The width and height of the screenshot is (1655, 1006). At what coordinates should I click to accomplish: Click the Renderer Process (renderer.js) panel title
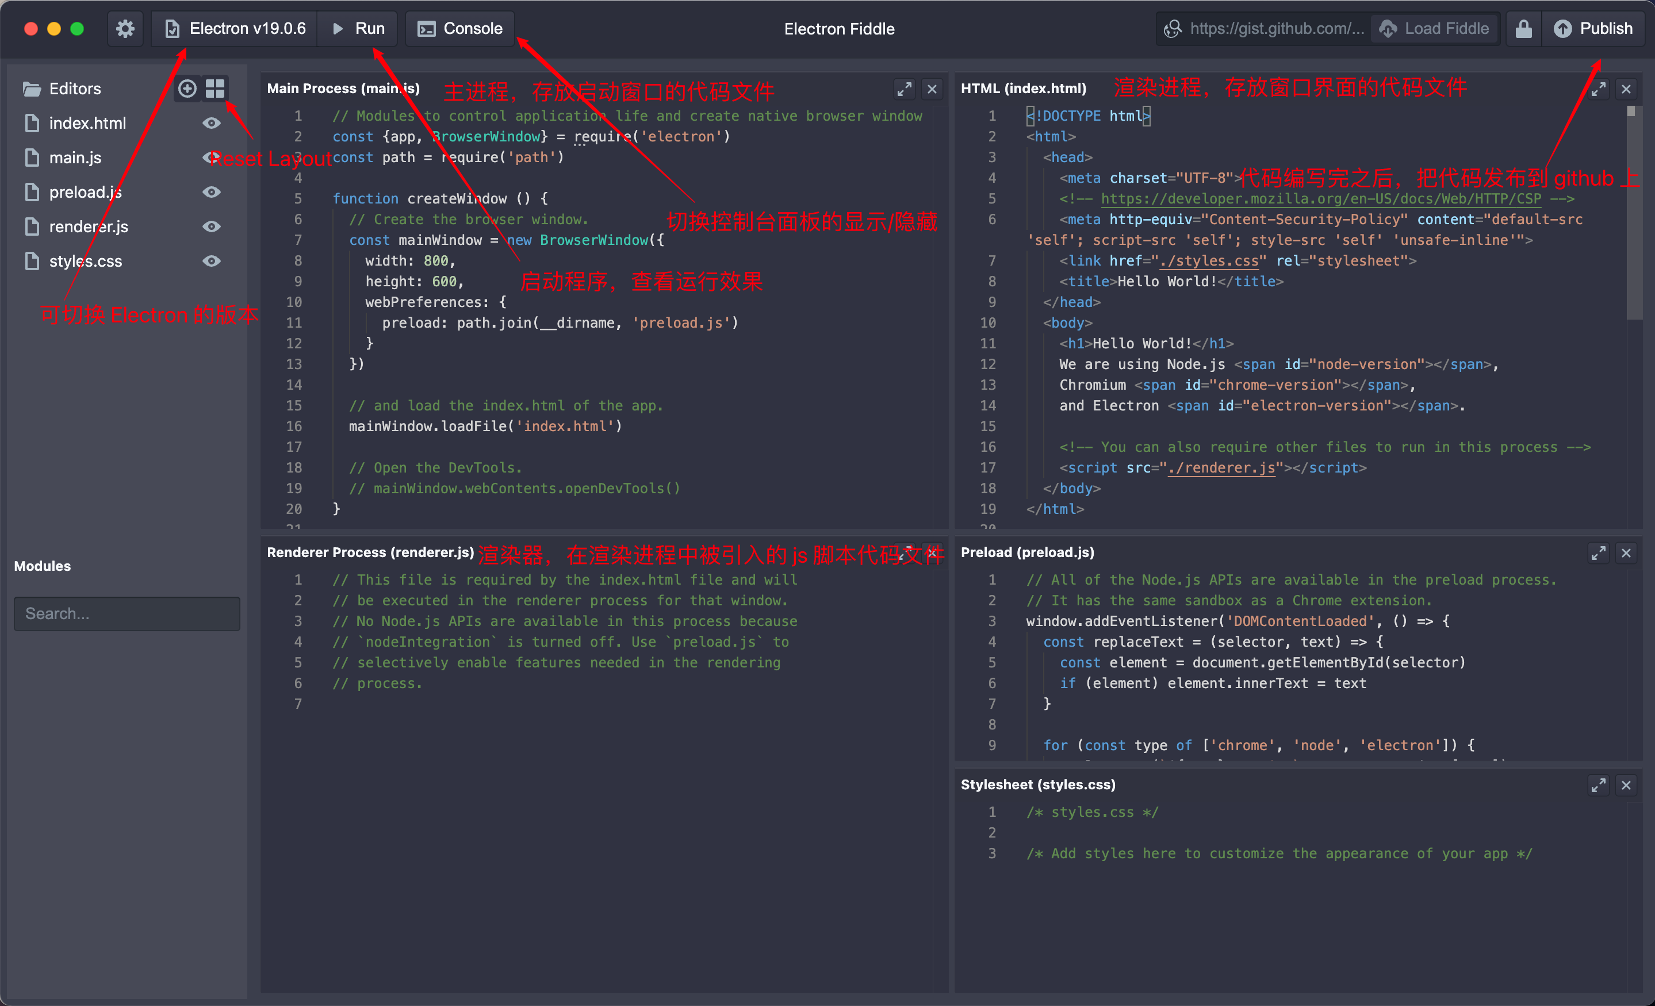coord(370,552)
